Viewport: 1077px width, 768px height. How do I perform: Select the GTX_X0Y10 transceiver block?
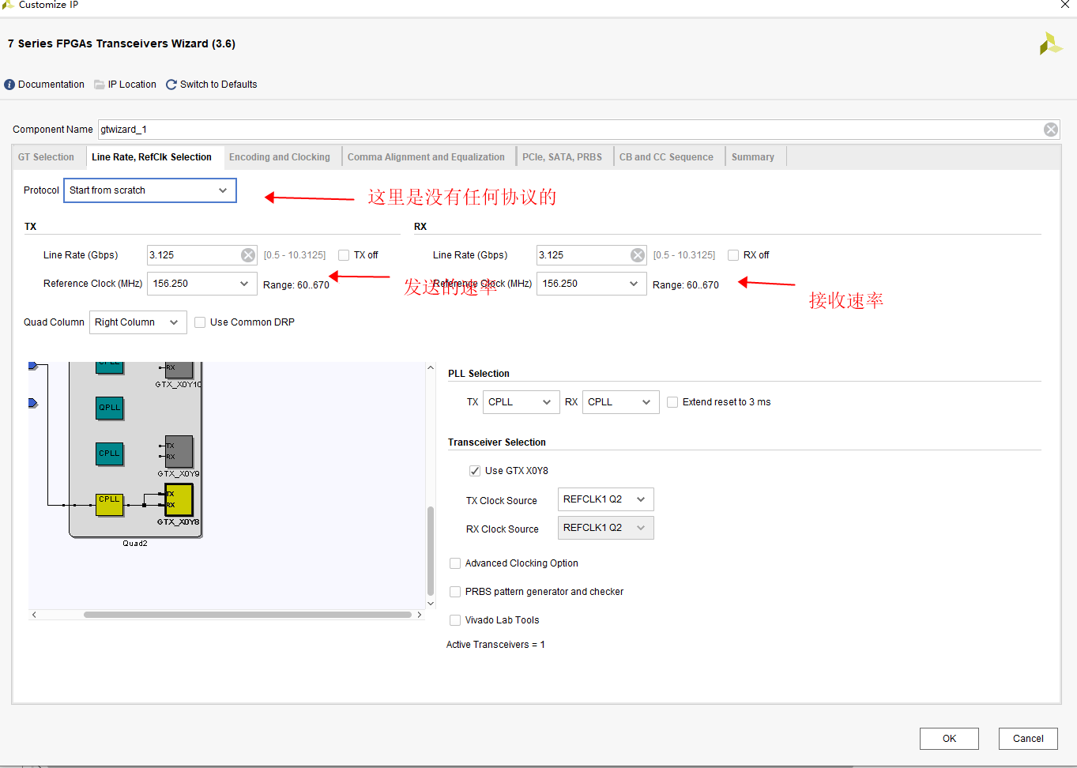tap(179, 370)
